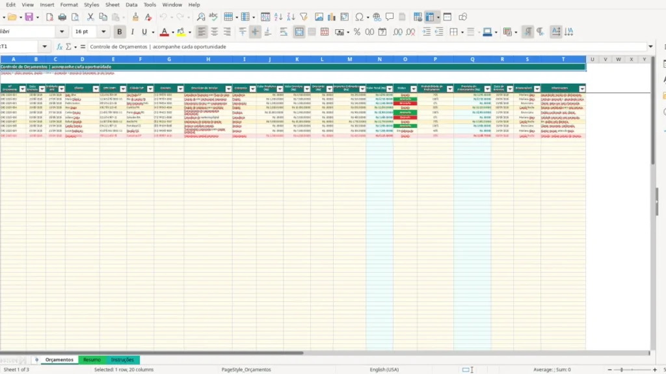666x374 pixels.
Task: Open Function Wizard fx icon
Action: click(59, 47)
